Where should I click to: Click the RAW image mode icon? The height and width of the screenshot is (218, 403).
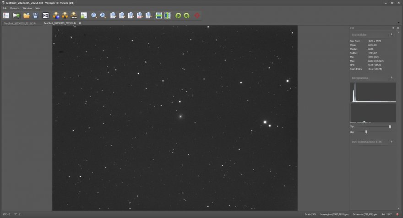point(74,16)
